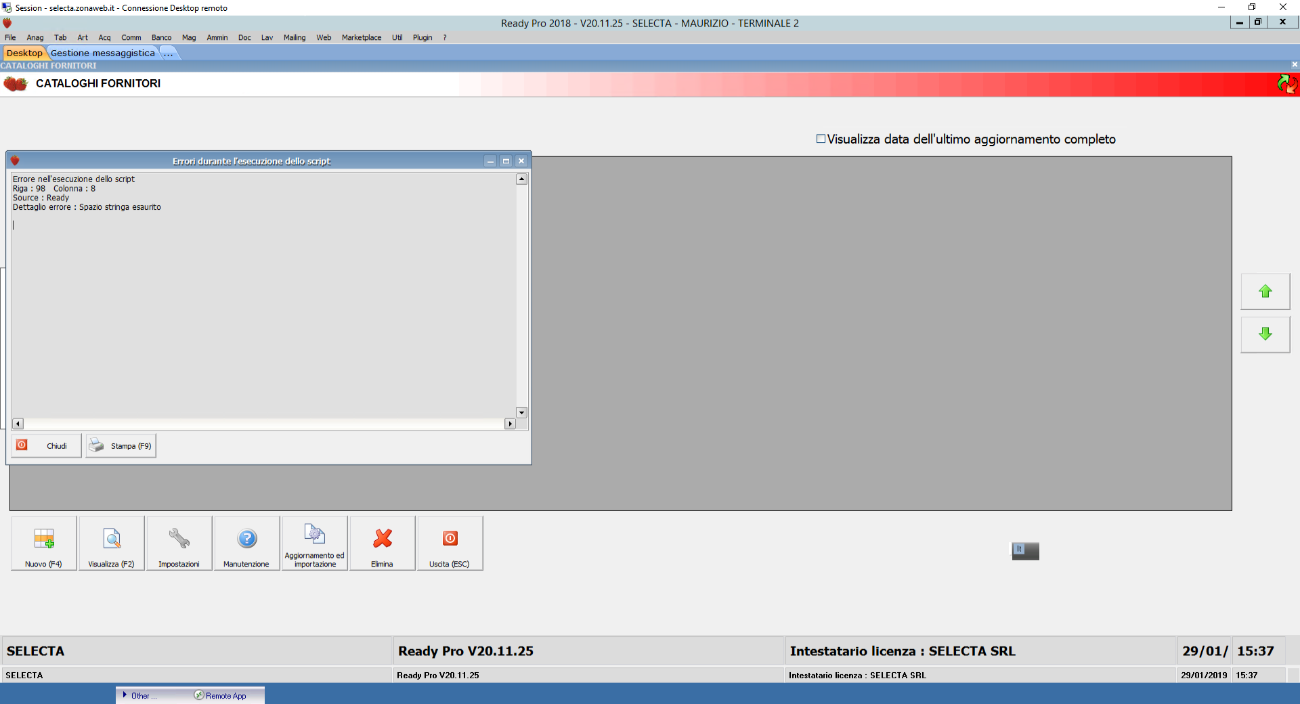Click the Visualizza (F2) magnifier button
1300x704 pixels.
(112, 544)
